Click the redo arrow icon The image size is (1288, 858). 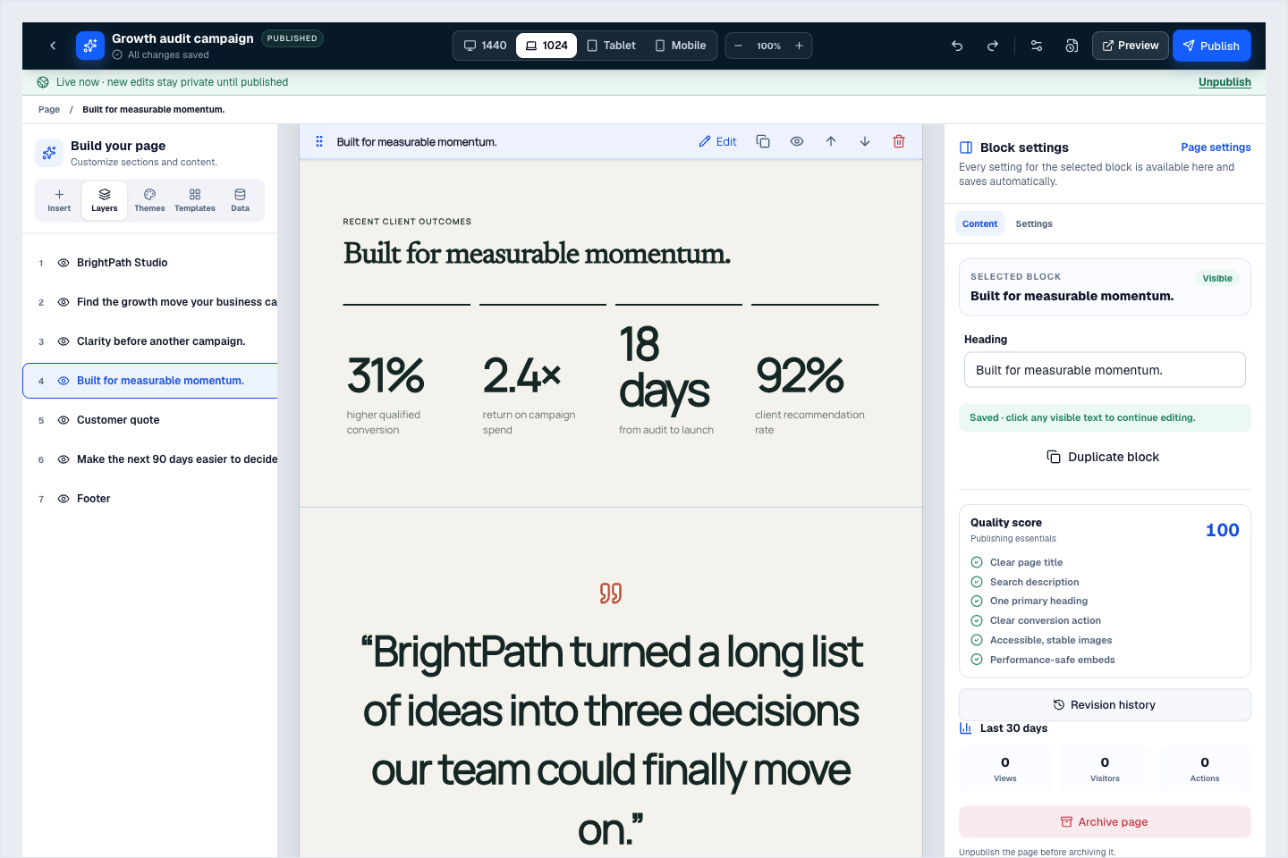(992, 46)
